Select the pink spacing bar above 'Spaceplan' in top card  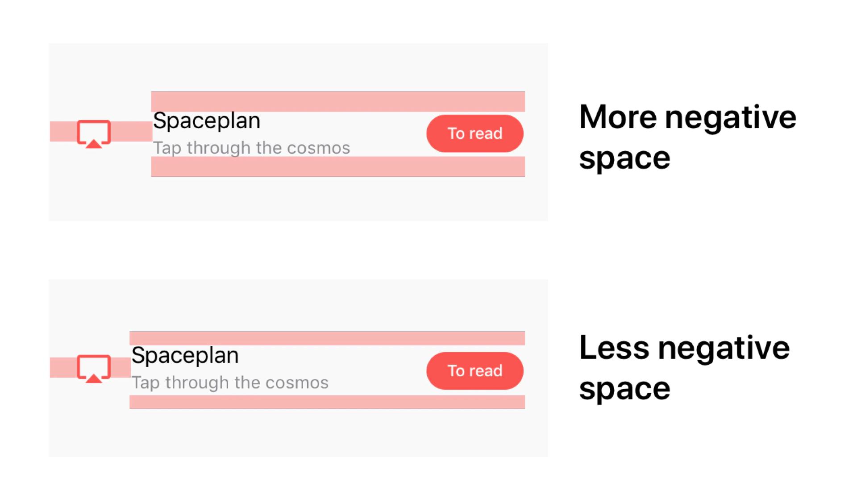tap(338, 101)
